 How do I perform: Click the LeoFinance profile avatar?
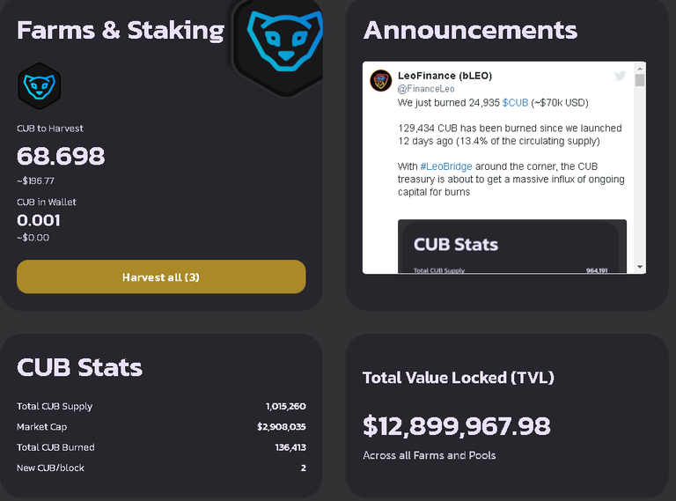tap(380, 81)
